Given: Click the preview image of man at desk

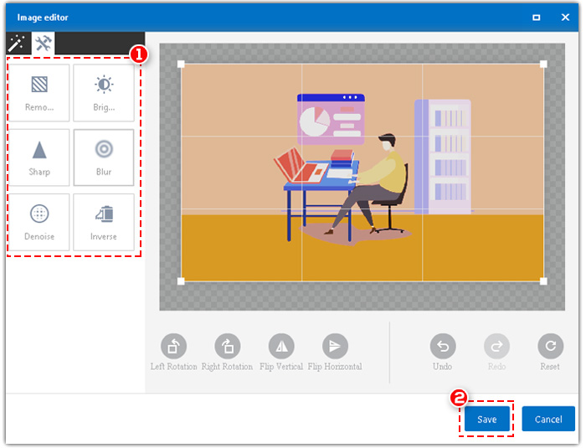Looking at the screenshot, I should [362, 173].
